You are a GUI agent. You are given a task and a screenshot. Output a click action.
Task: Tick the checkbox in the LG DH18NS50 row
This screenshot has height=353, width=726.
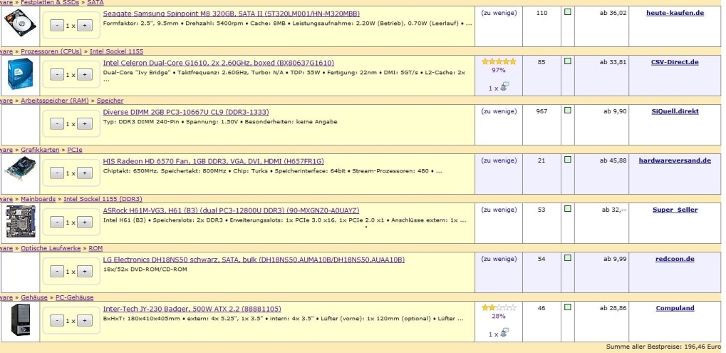[568, 257]
